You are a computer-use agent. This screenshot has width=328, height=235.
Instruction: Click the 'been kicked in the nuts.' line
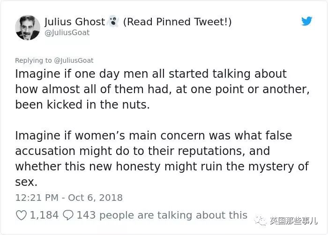pyautogui.click(x=82, y=104)
